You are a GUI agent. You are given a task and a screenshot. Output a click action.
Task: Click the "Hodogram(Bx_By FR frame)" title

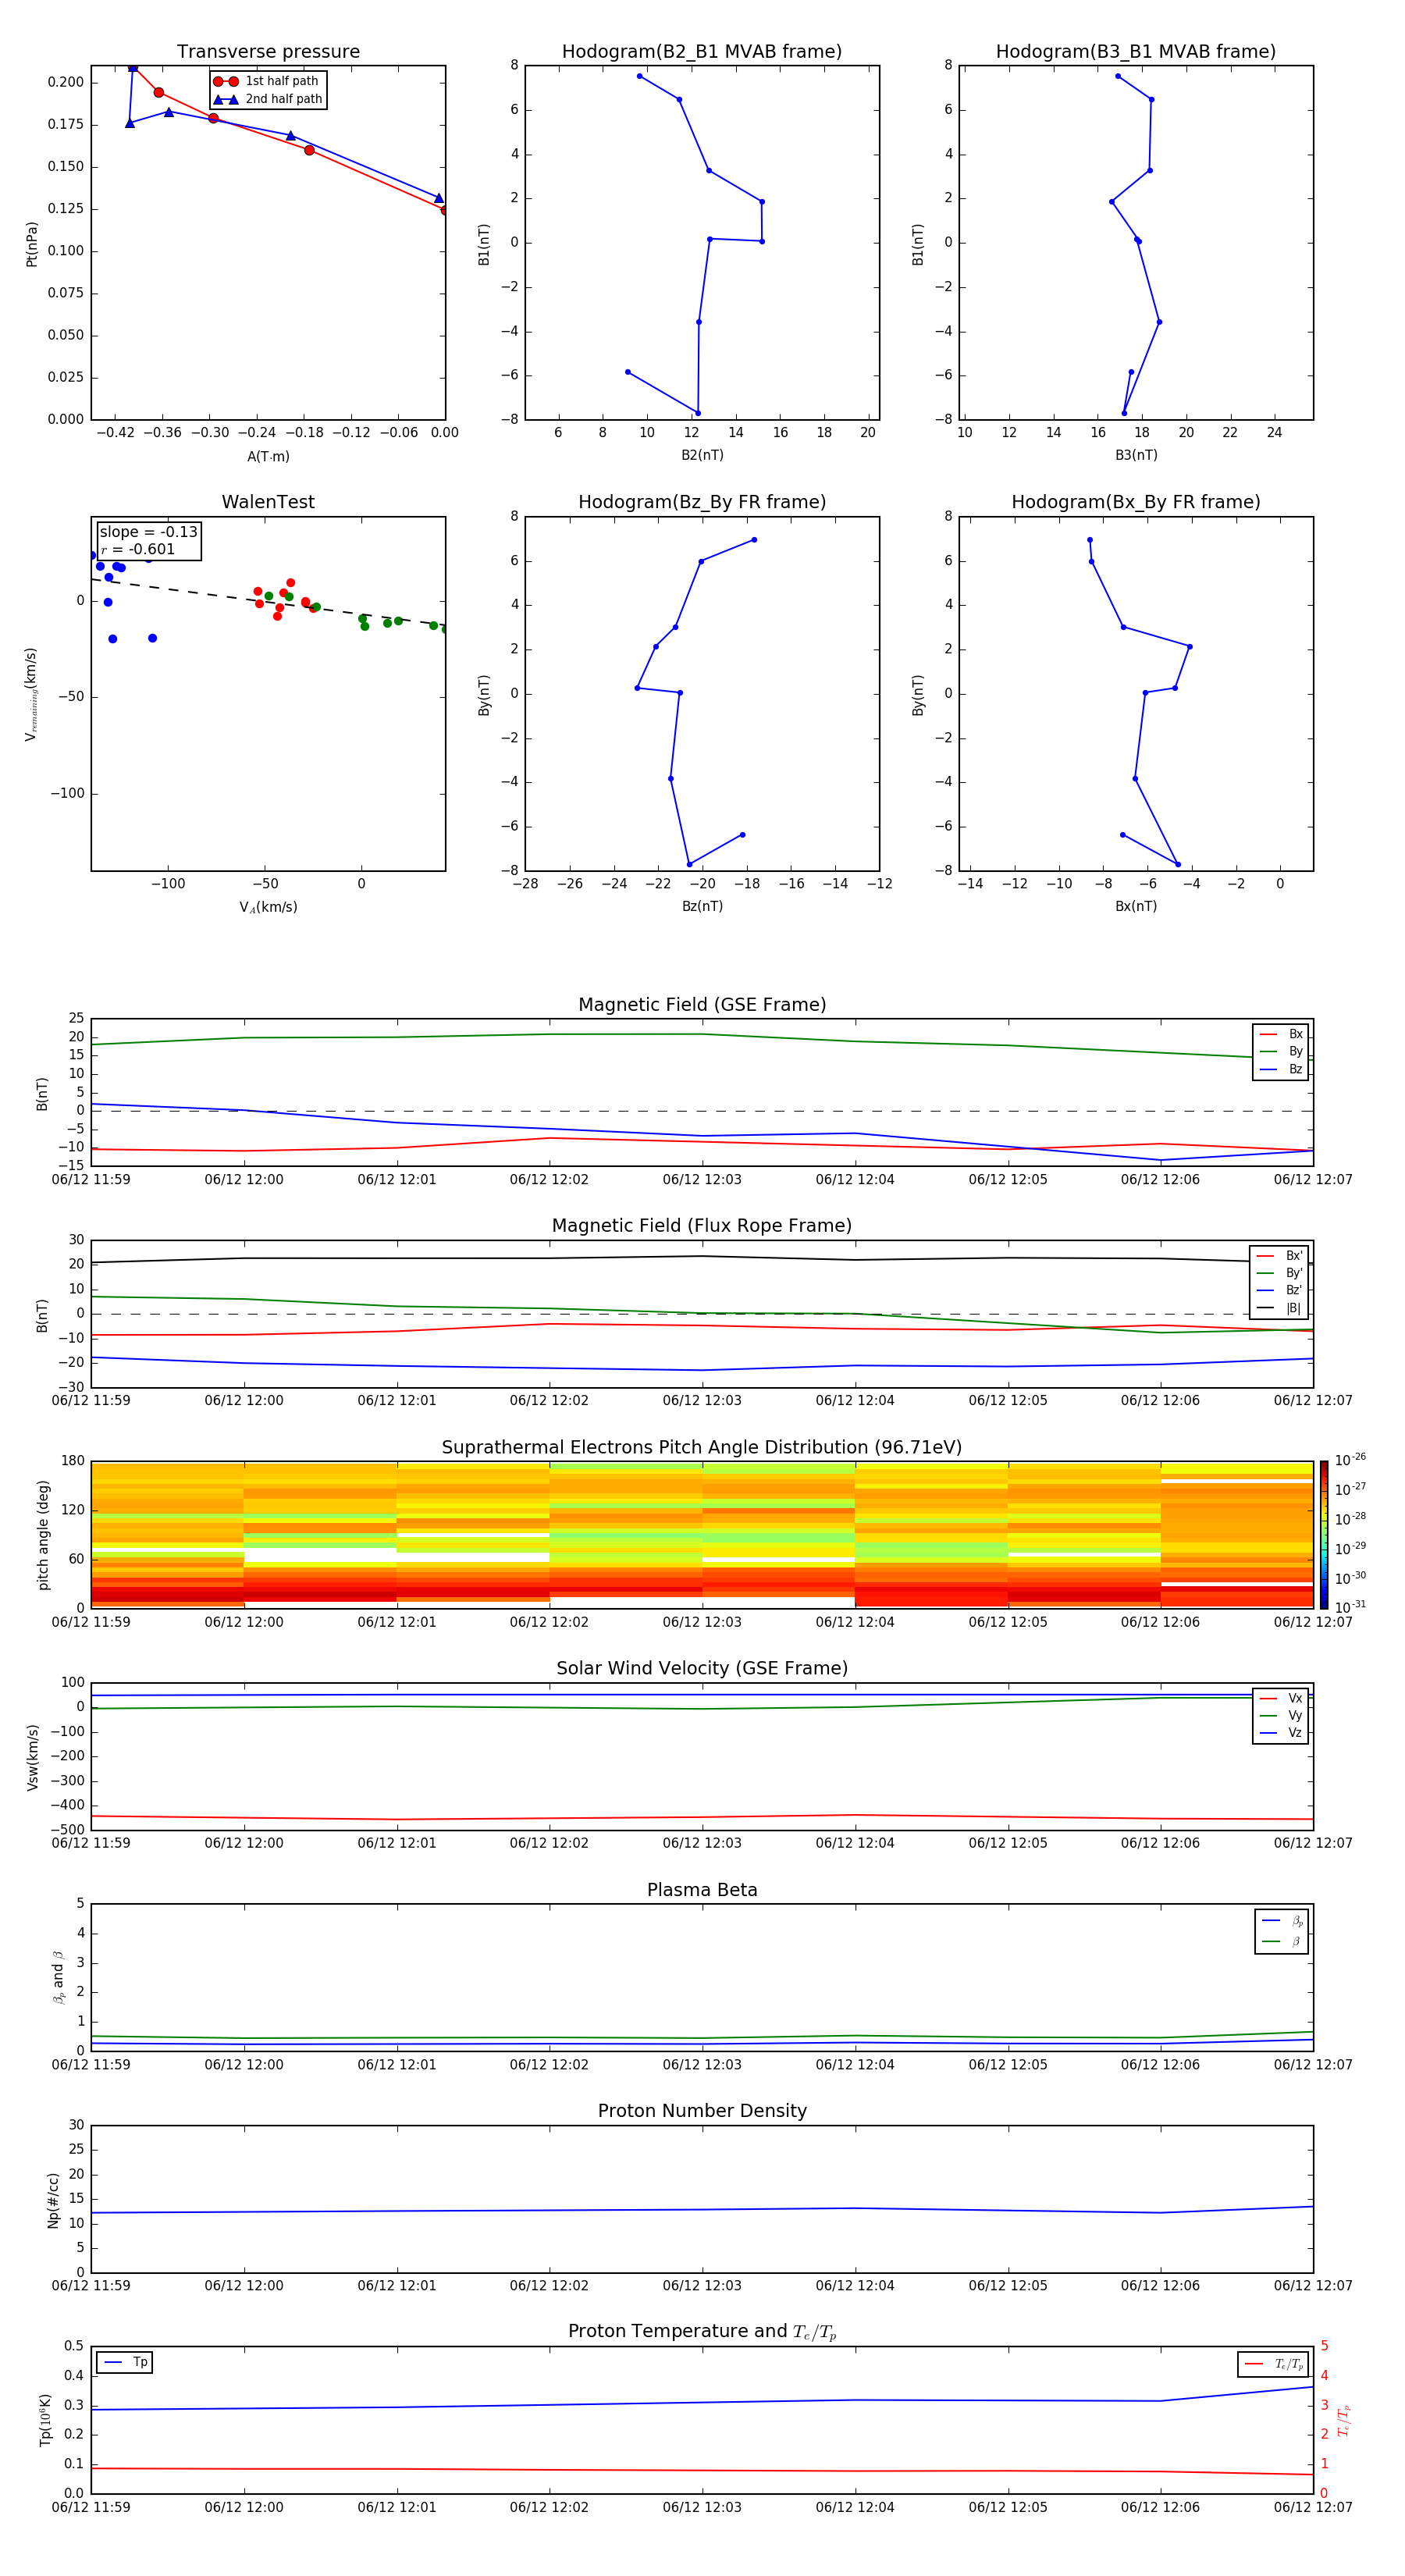pyautogui.click(x=1136, y=502)
